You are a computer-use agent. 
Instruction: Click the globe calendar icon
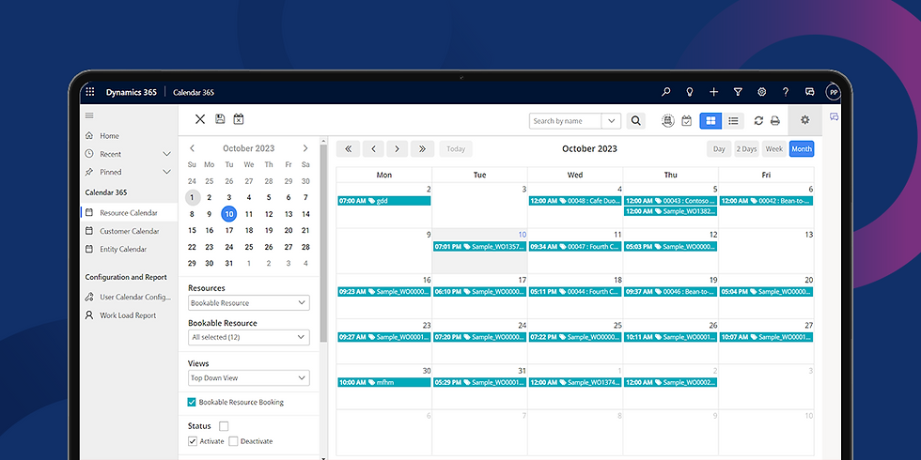pos(667,121)
